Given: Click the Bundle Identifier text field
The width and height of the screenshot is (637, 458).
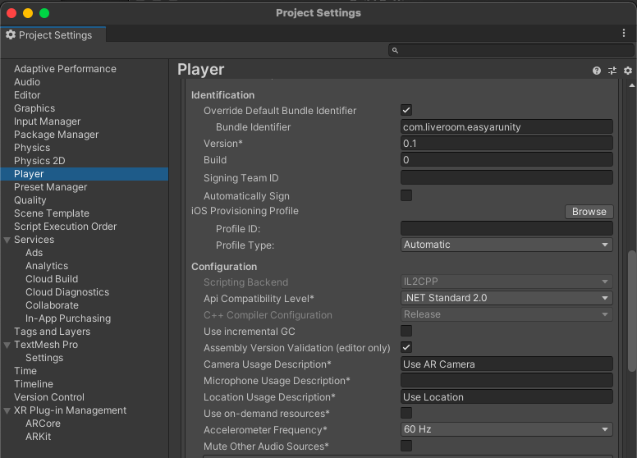Looking at the screenshot, I should (506, 127).
